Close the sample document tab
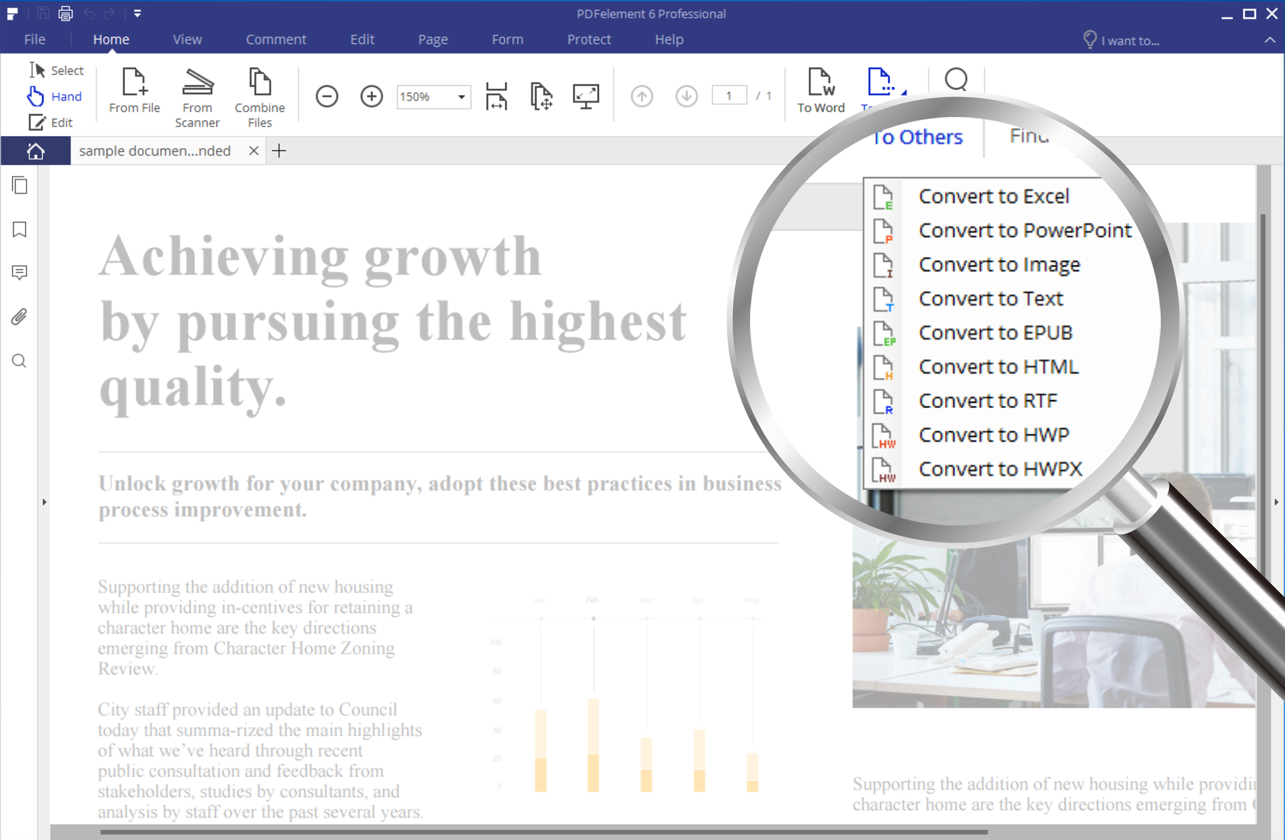The image size is (1285, 840). (x=253, y=150)
